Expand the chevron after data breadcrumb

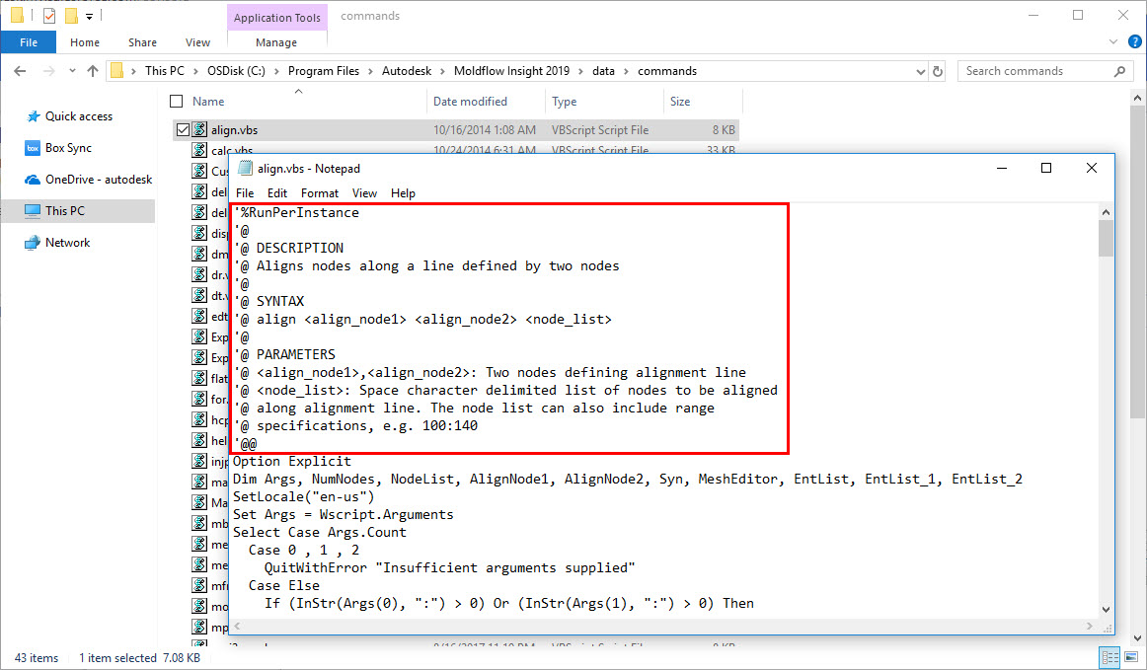point(627,71)
